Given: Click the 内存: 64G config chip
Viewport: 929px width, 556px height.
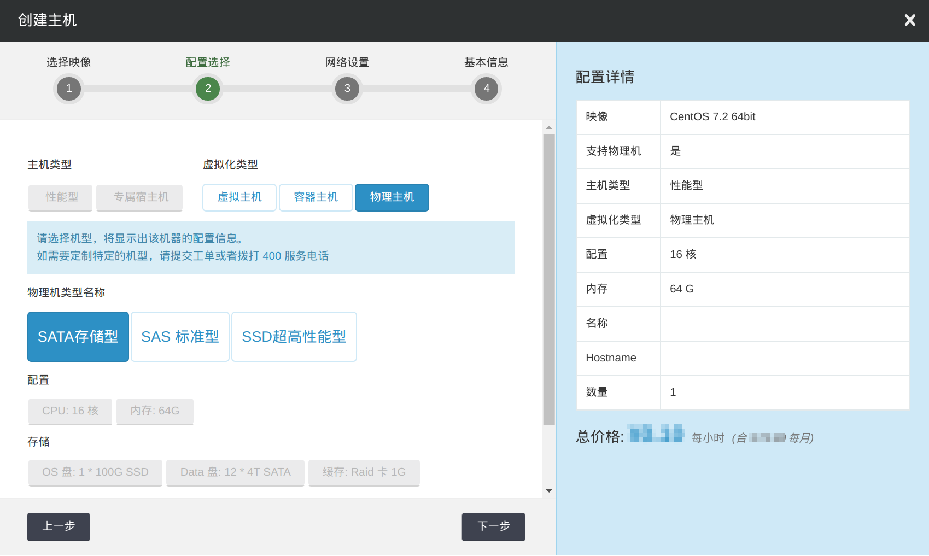Looking at the screenshot, I should 155,411.
